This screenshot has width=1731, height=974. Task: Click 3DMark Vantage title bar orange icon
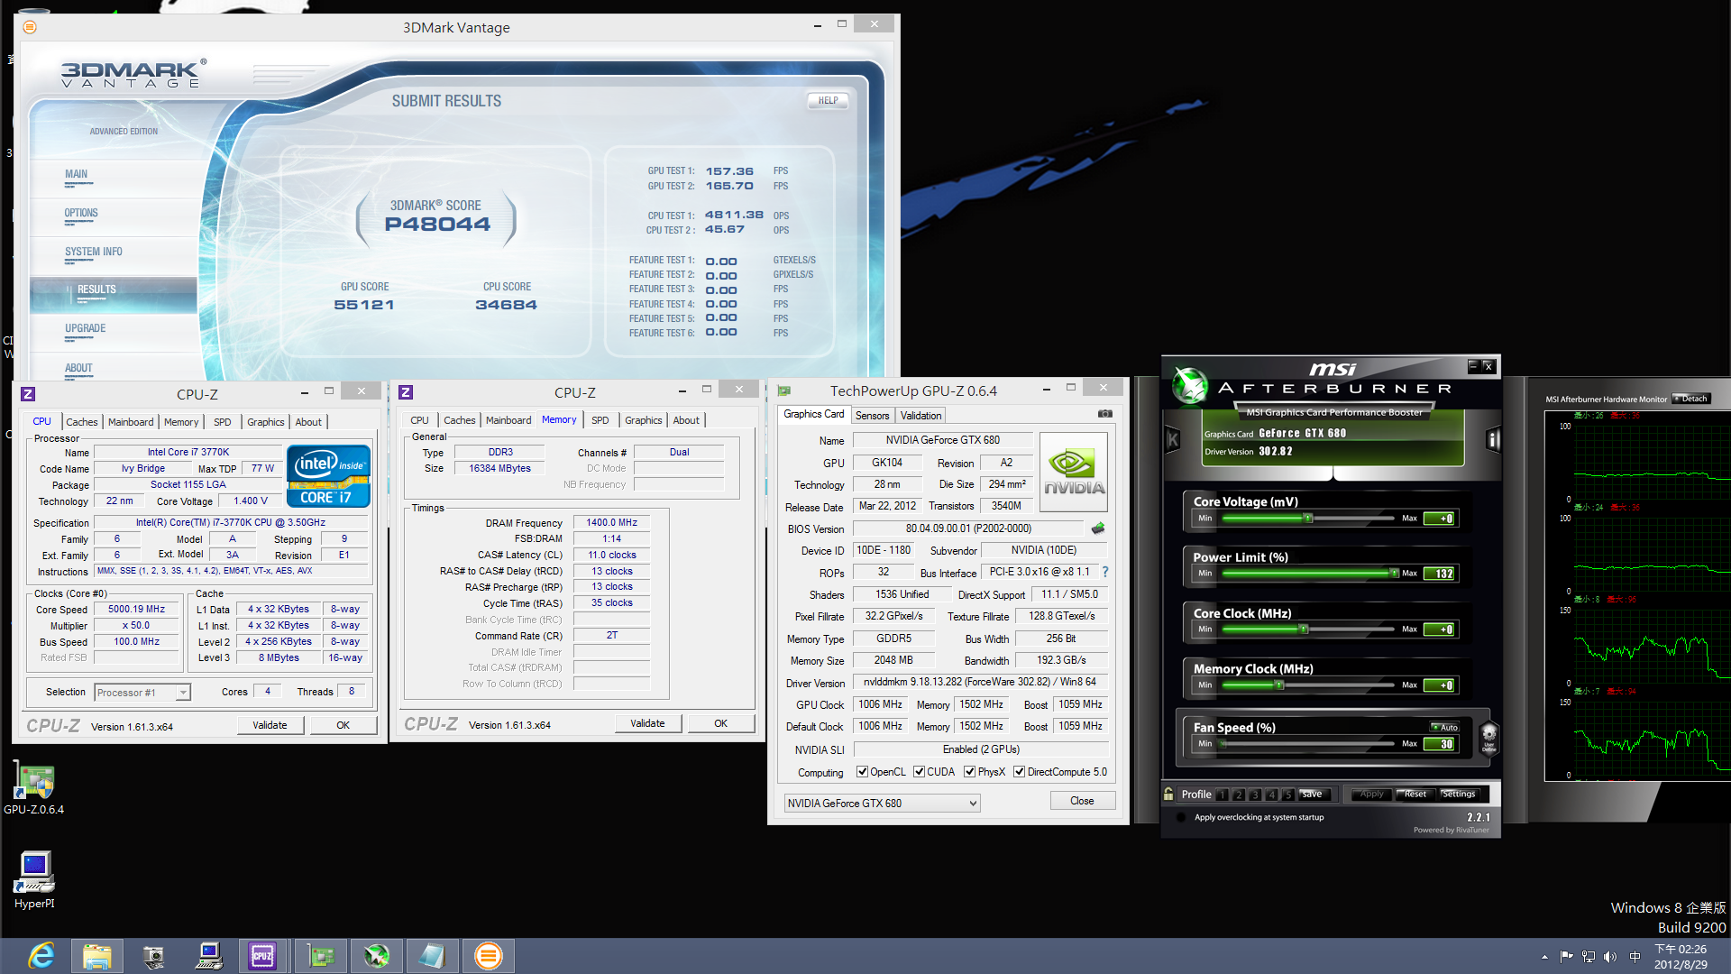(30, 27)
